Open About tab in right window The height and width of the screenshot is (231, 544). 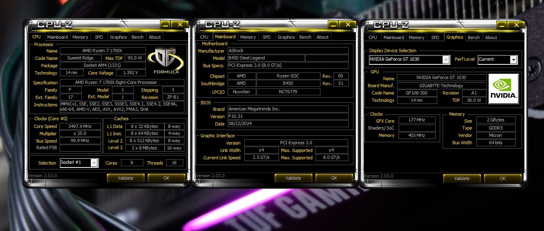coord(491,37)
